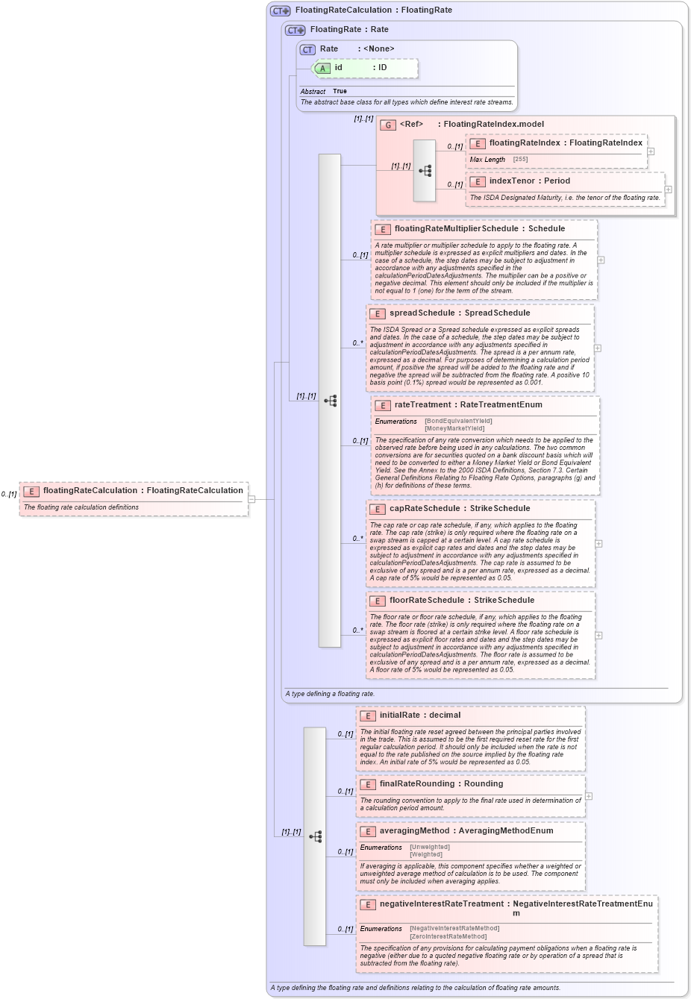Image resolution: width=691 pixels, height=999 pixels.
Task: Select the BondEquivalentYield enumeration value
Action: [x=458, y=422]
